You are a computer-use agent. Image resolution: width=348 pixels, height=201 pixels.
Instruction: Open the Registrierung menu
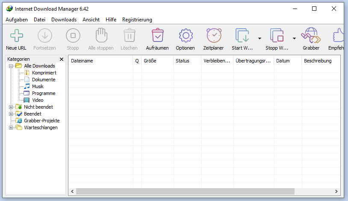tap(137, 20)
